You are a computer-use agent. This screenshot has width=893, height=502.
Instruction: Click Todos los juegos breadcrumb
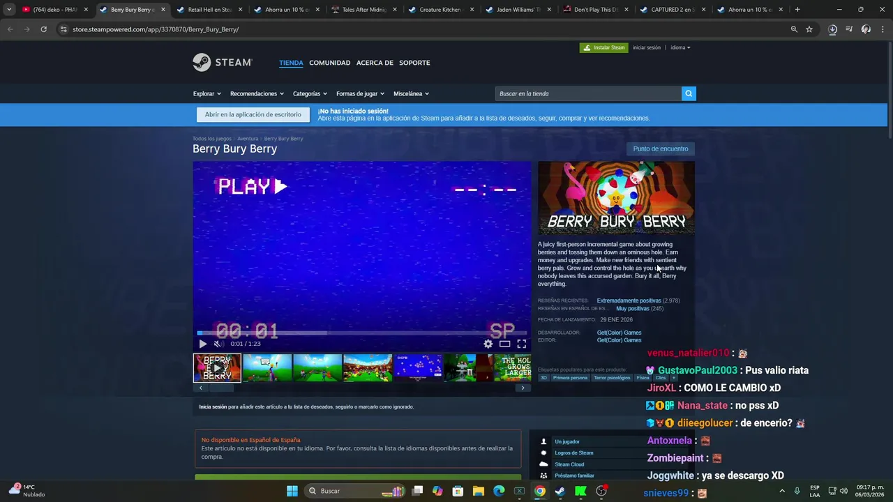tap(212, 139)
